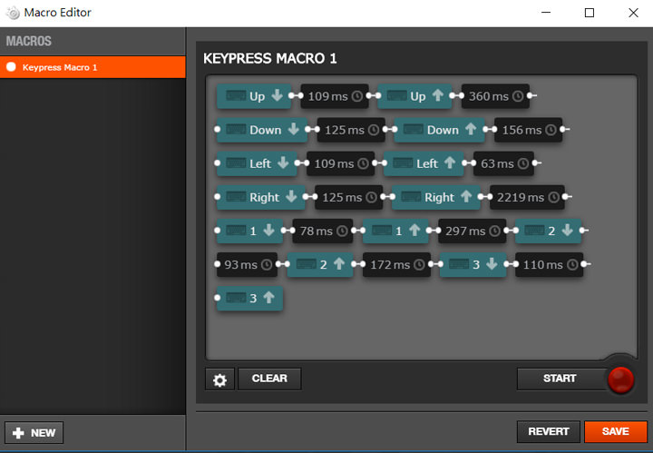
Task: Save the macro with SAVE button
Action: 615,432
